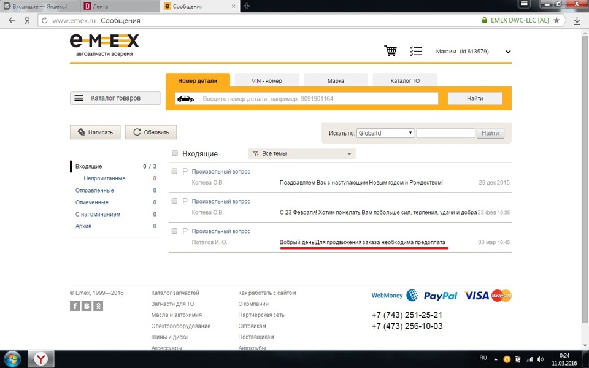Viewport: 589px width, 368px height.
Task: Open the shopping cart icon
Action: click(x=390, y=51)
